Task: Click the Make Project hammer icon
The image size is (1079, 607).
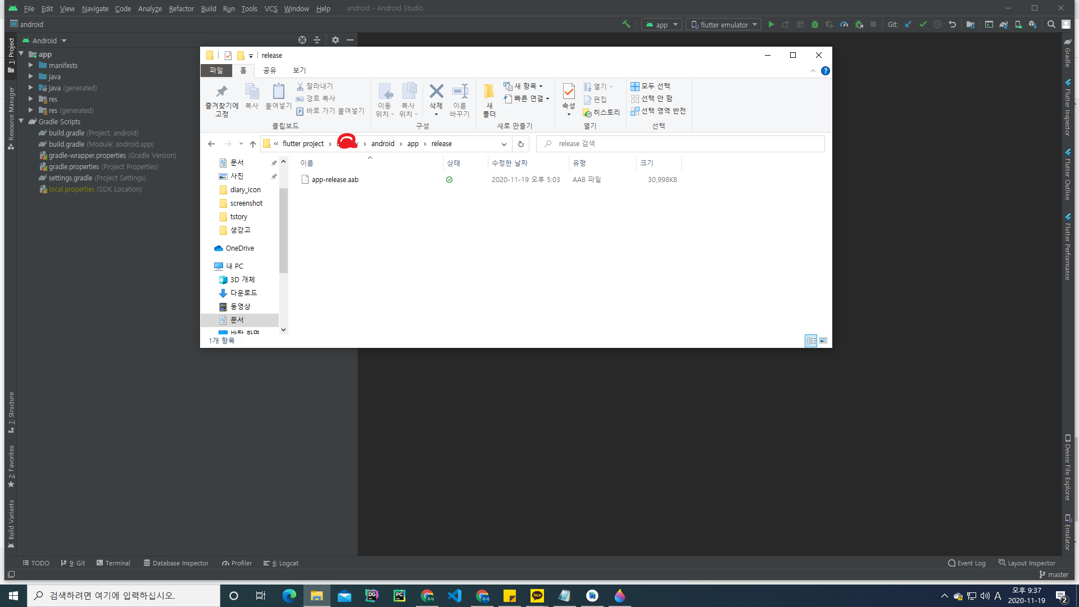Action: coord(626,25)
